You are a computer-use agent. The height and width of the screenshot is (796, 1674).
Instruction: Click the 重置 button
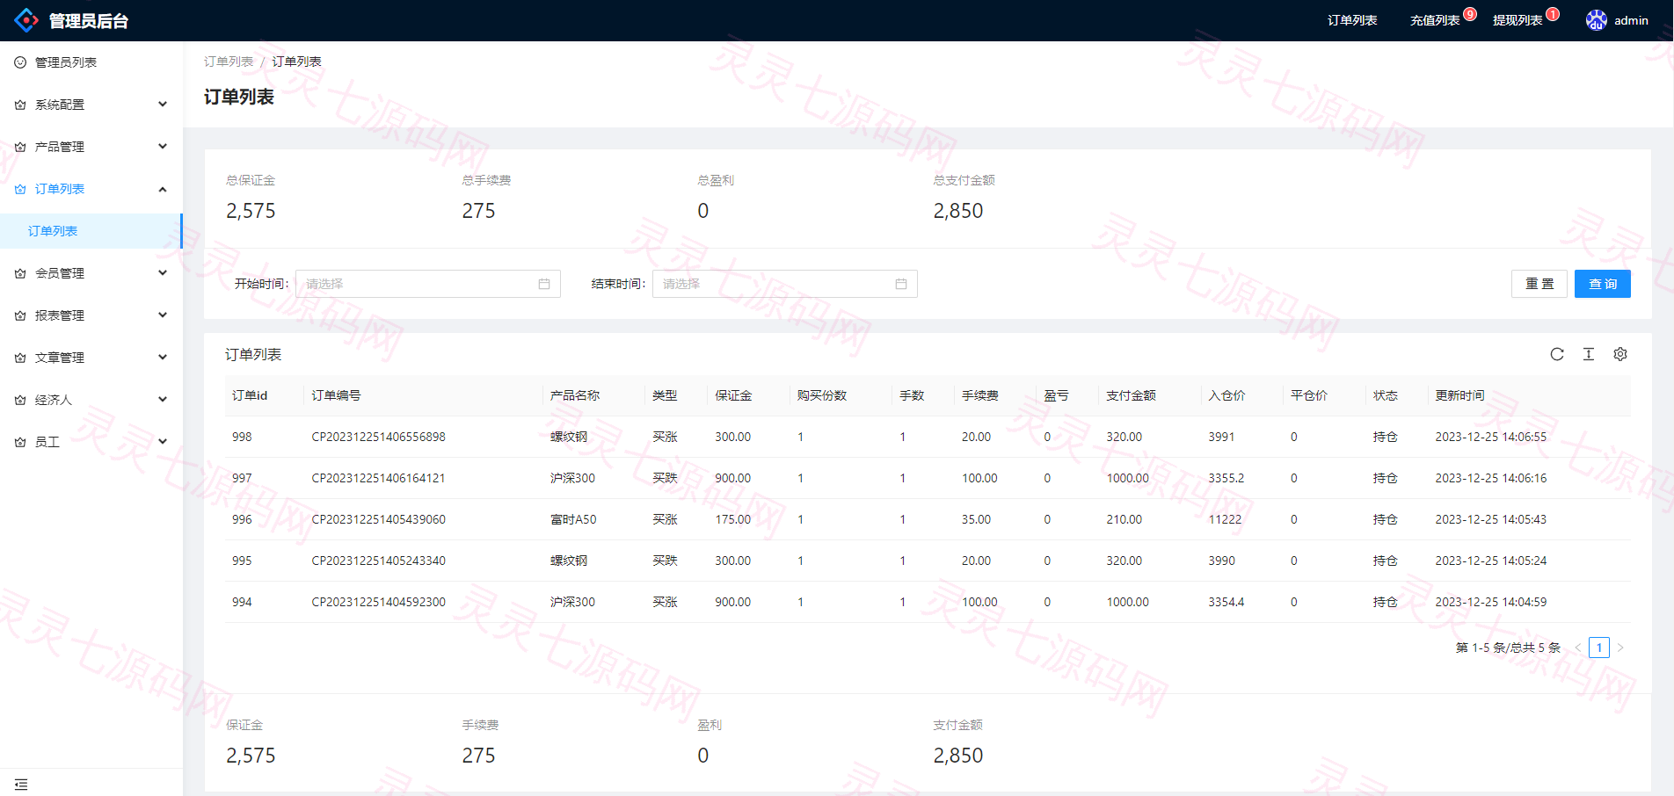coord(1539,284)
